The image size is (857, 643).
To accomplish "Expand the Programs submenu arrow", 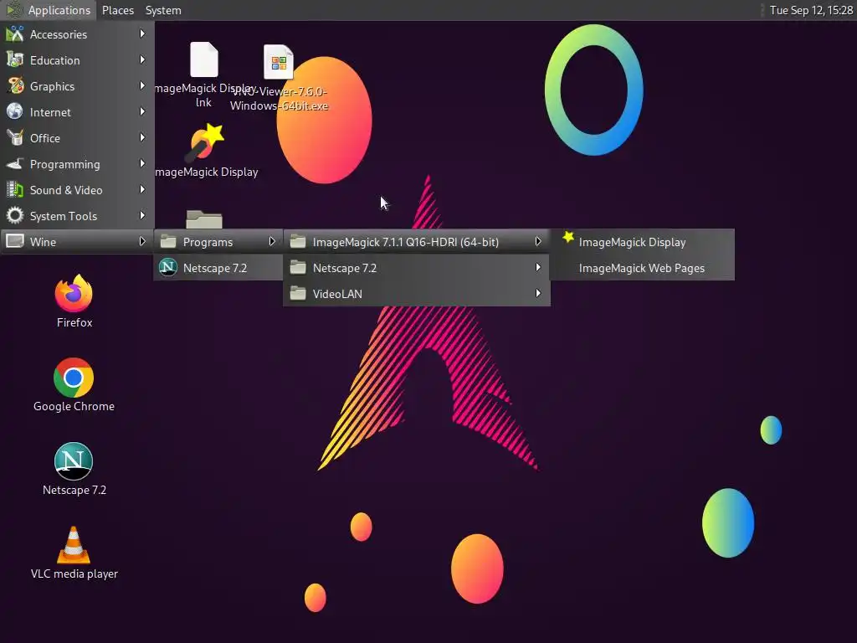I will (x=272, y=241).
